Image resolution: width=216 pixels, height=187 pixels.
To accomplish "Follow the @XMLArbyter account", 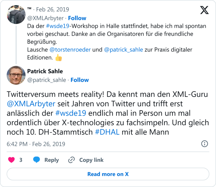I will pos(77,18).
